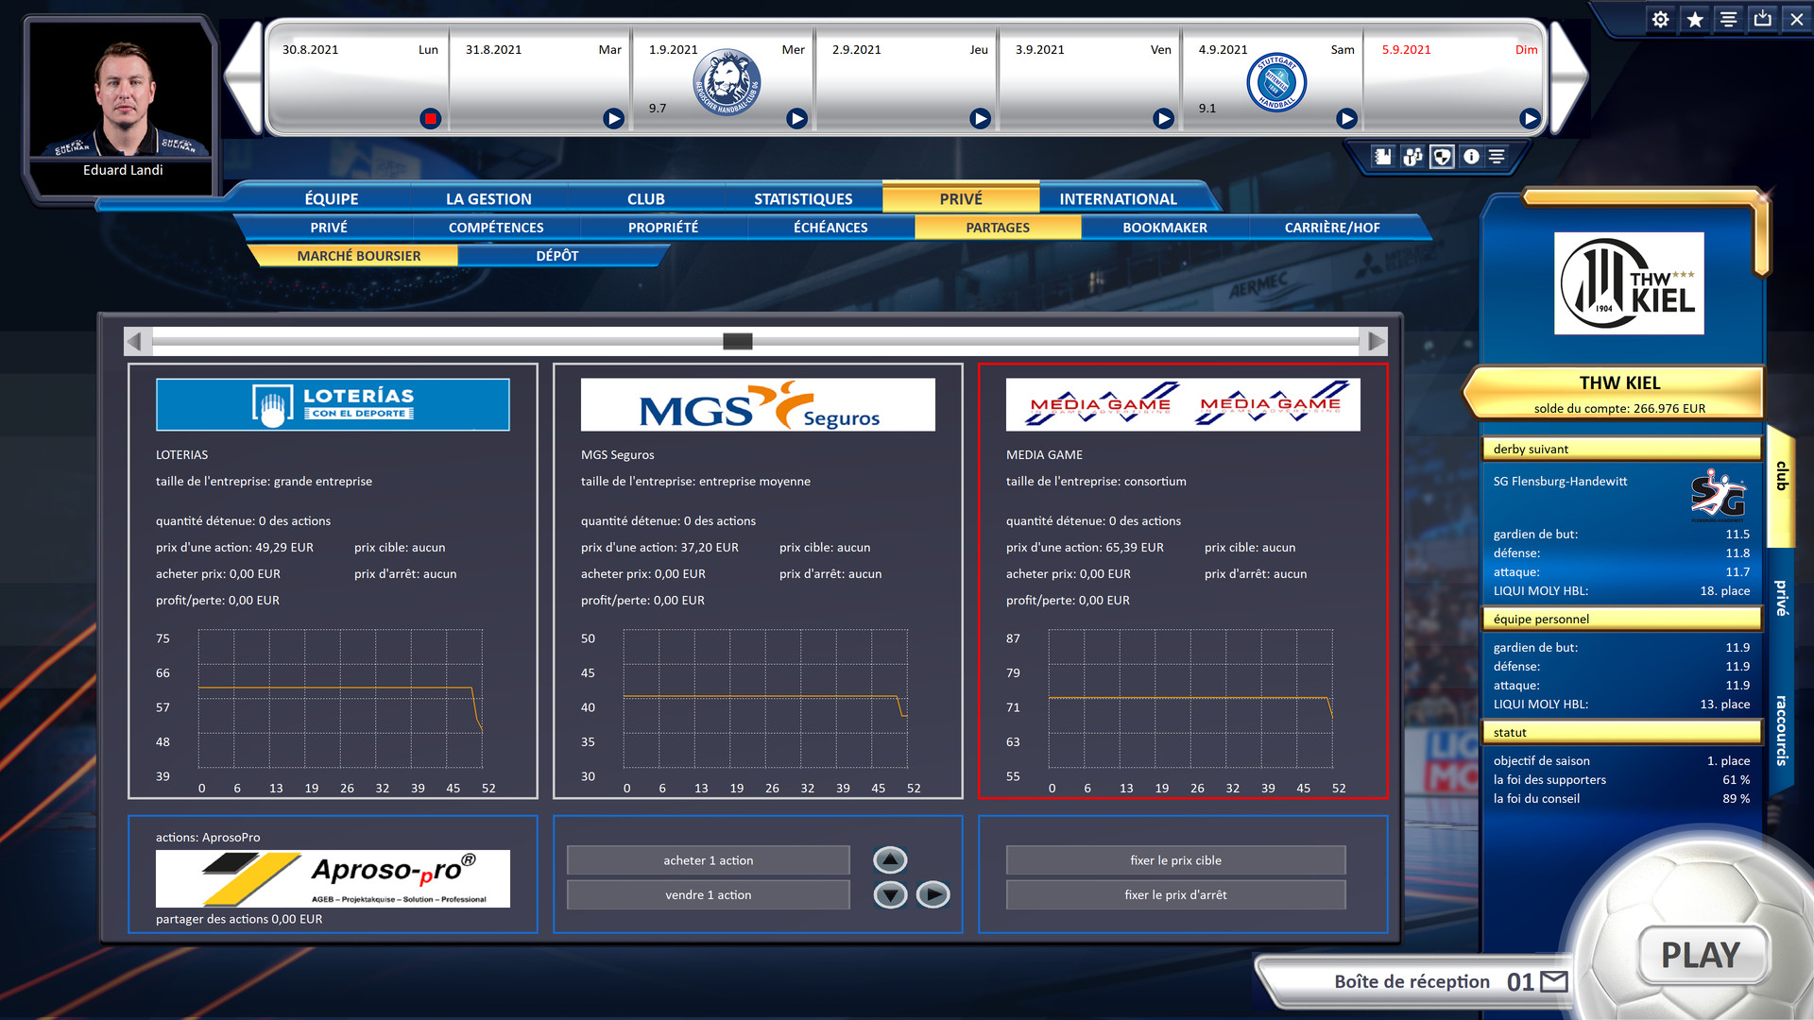Increase the action quantity with the up arrow

[890, 859]
